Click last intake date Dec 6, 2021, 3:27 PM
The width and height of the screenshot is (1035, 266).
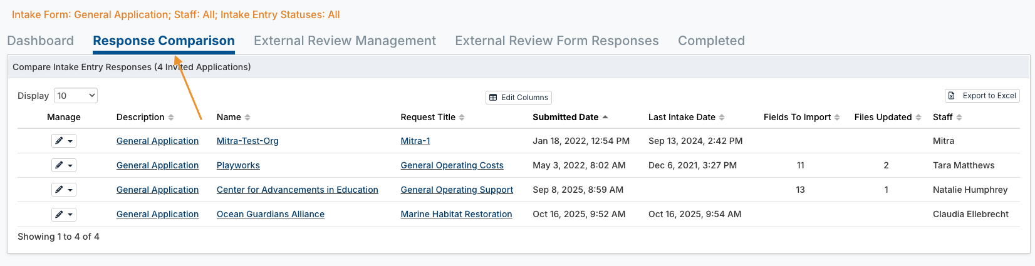point(693,165)
